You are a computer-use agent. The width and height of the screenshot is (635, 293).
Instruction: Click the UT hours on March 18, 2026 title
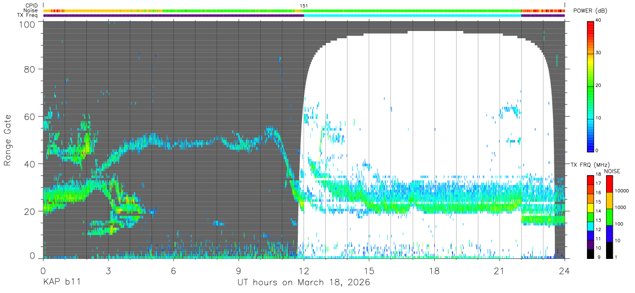[x=304, y=283]
